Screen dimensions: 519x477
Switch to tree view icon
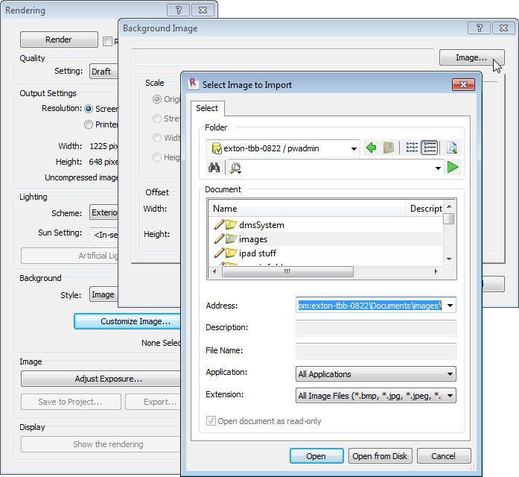point(412,148)
